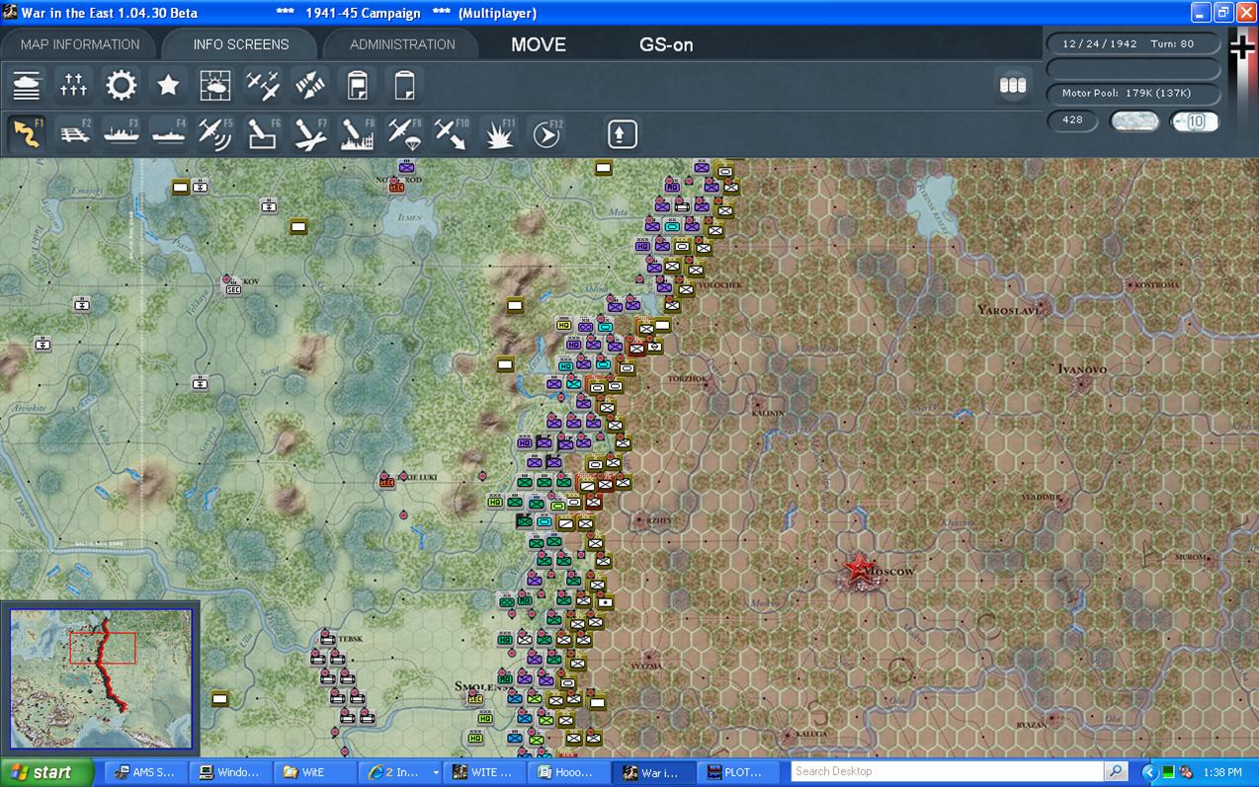Click the German cross side indicator
Image resolution: width=1259 pixels, height=787 pixels.
tap(1242, 47)
